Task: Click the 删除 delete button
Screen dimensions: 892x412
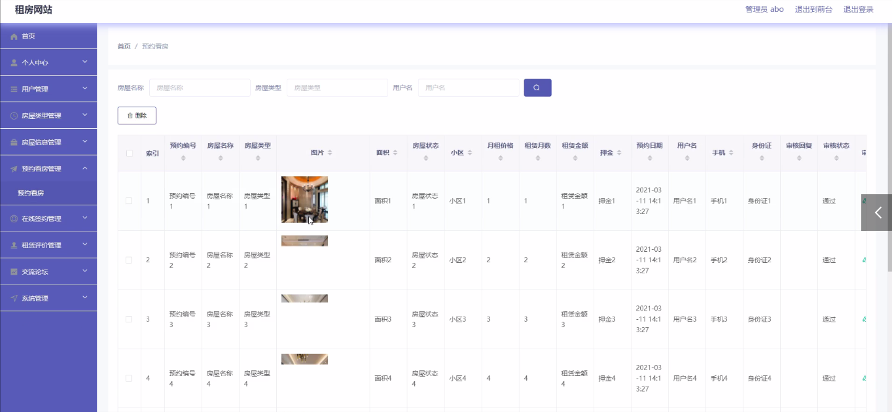Action: click(137, 116)
